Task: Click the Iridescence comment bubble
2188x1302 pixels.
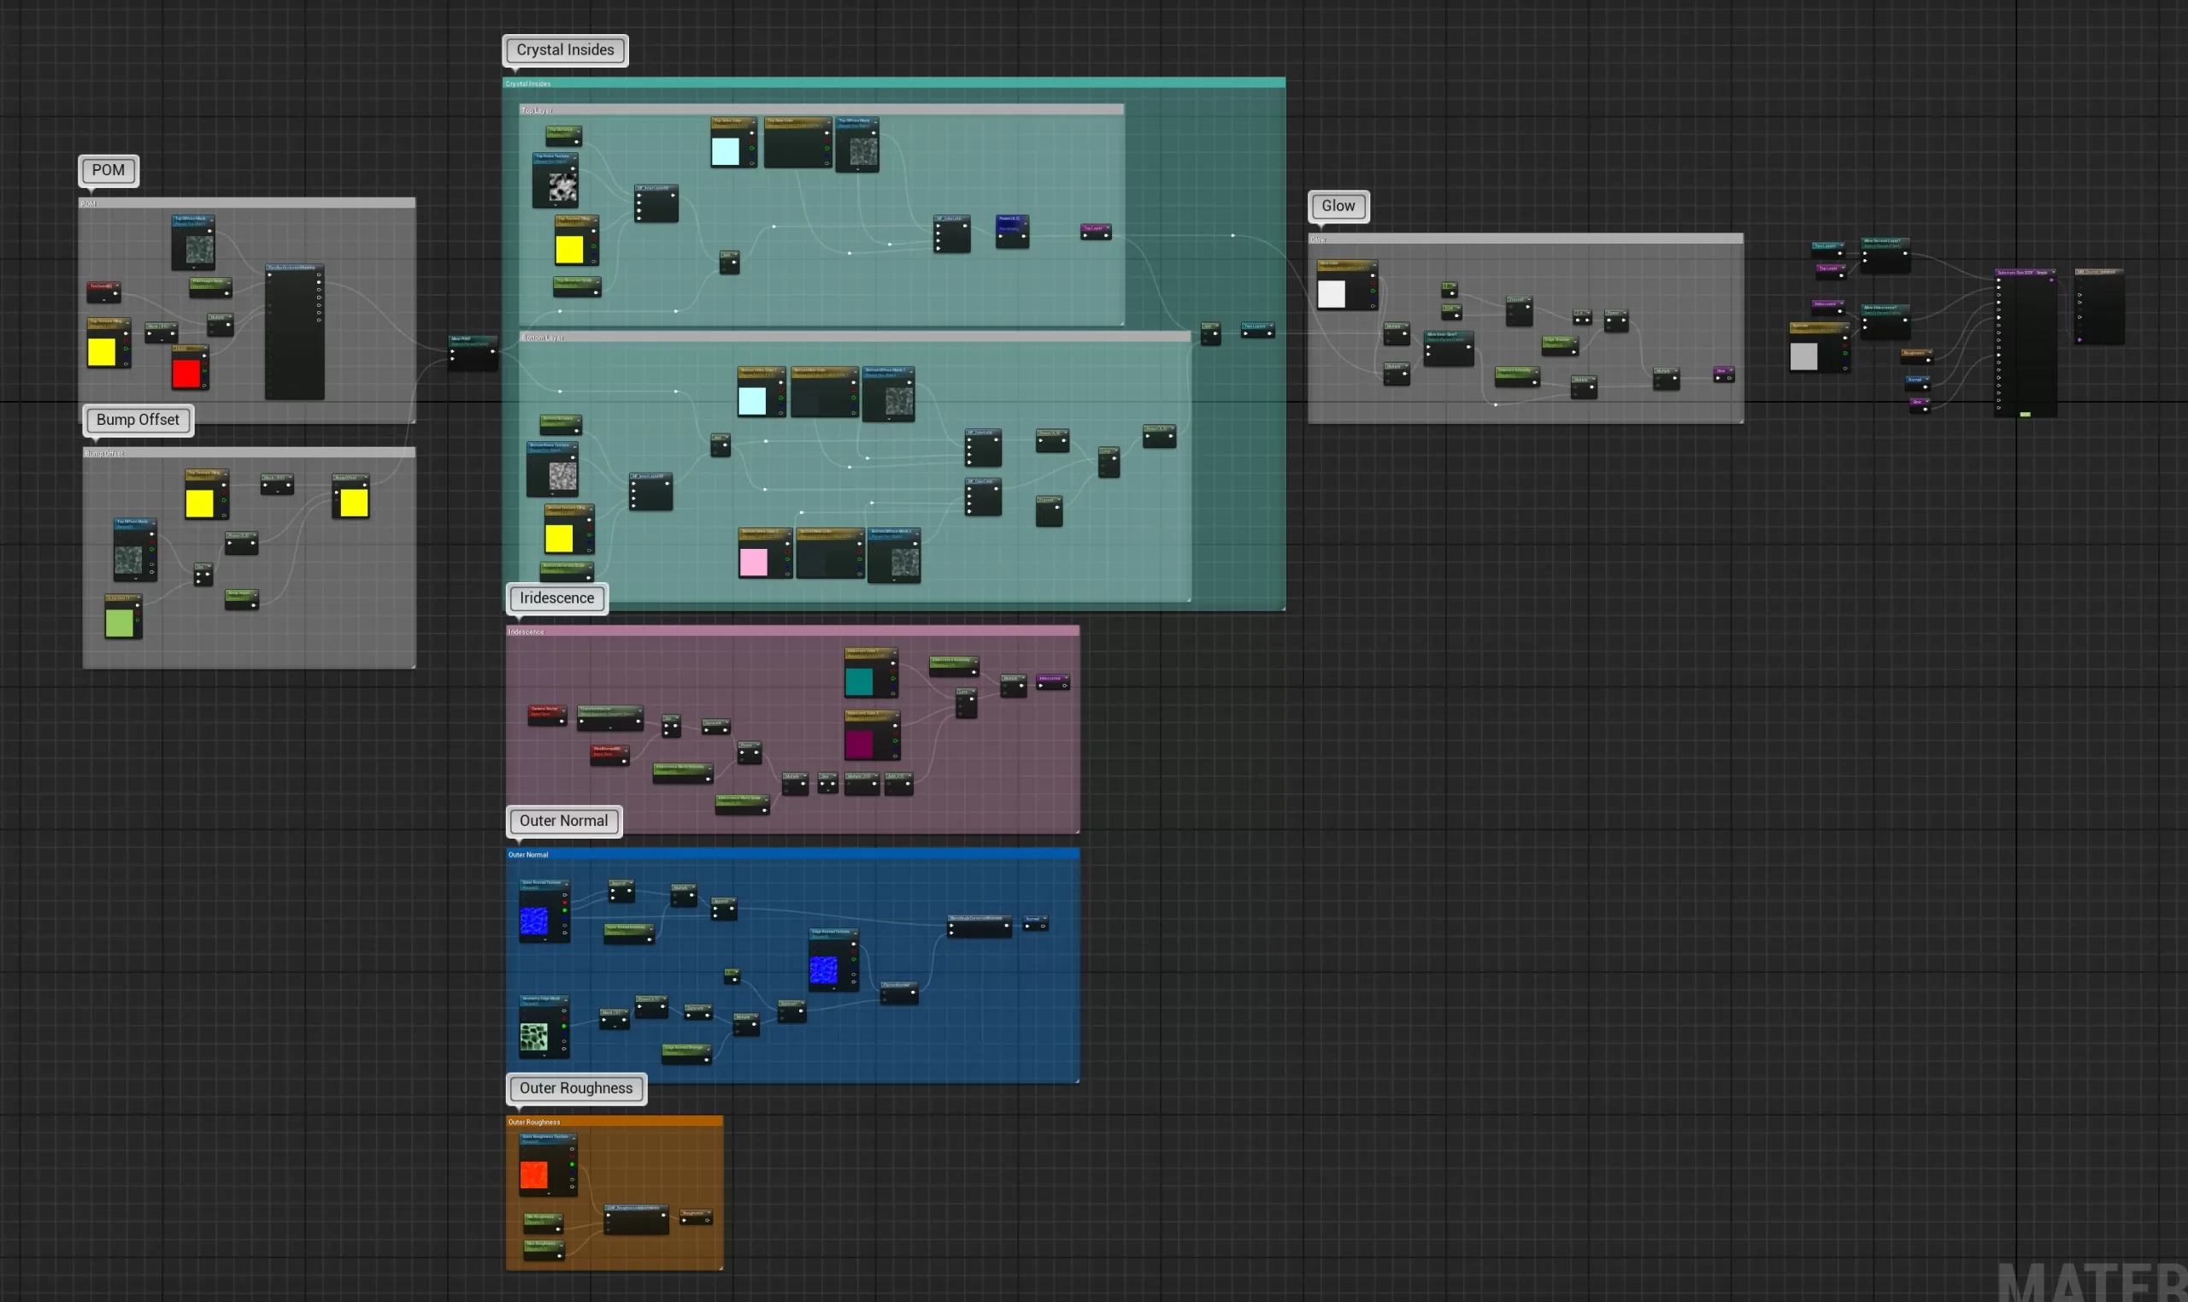Action: [x=557, y=598]
